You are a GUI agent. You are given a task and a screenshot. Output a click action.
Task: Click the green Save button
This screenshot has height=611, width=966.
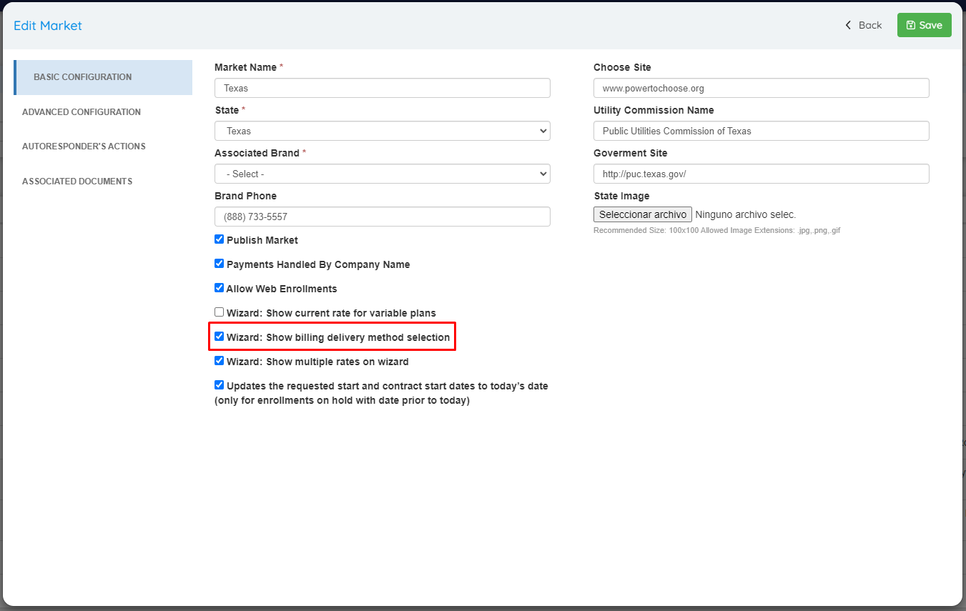coord(924,25)
